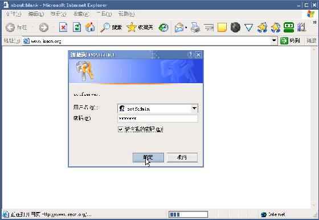
Task: Click the status bar opening page text
Action: point(51,214)
